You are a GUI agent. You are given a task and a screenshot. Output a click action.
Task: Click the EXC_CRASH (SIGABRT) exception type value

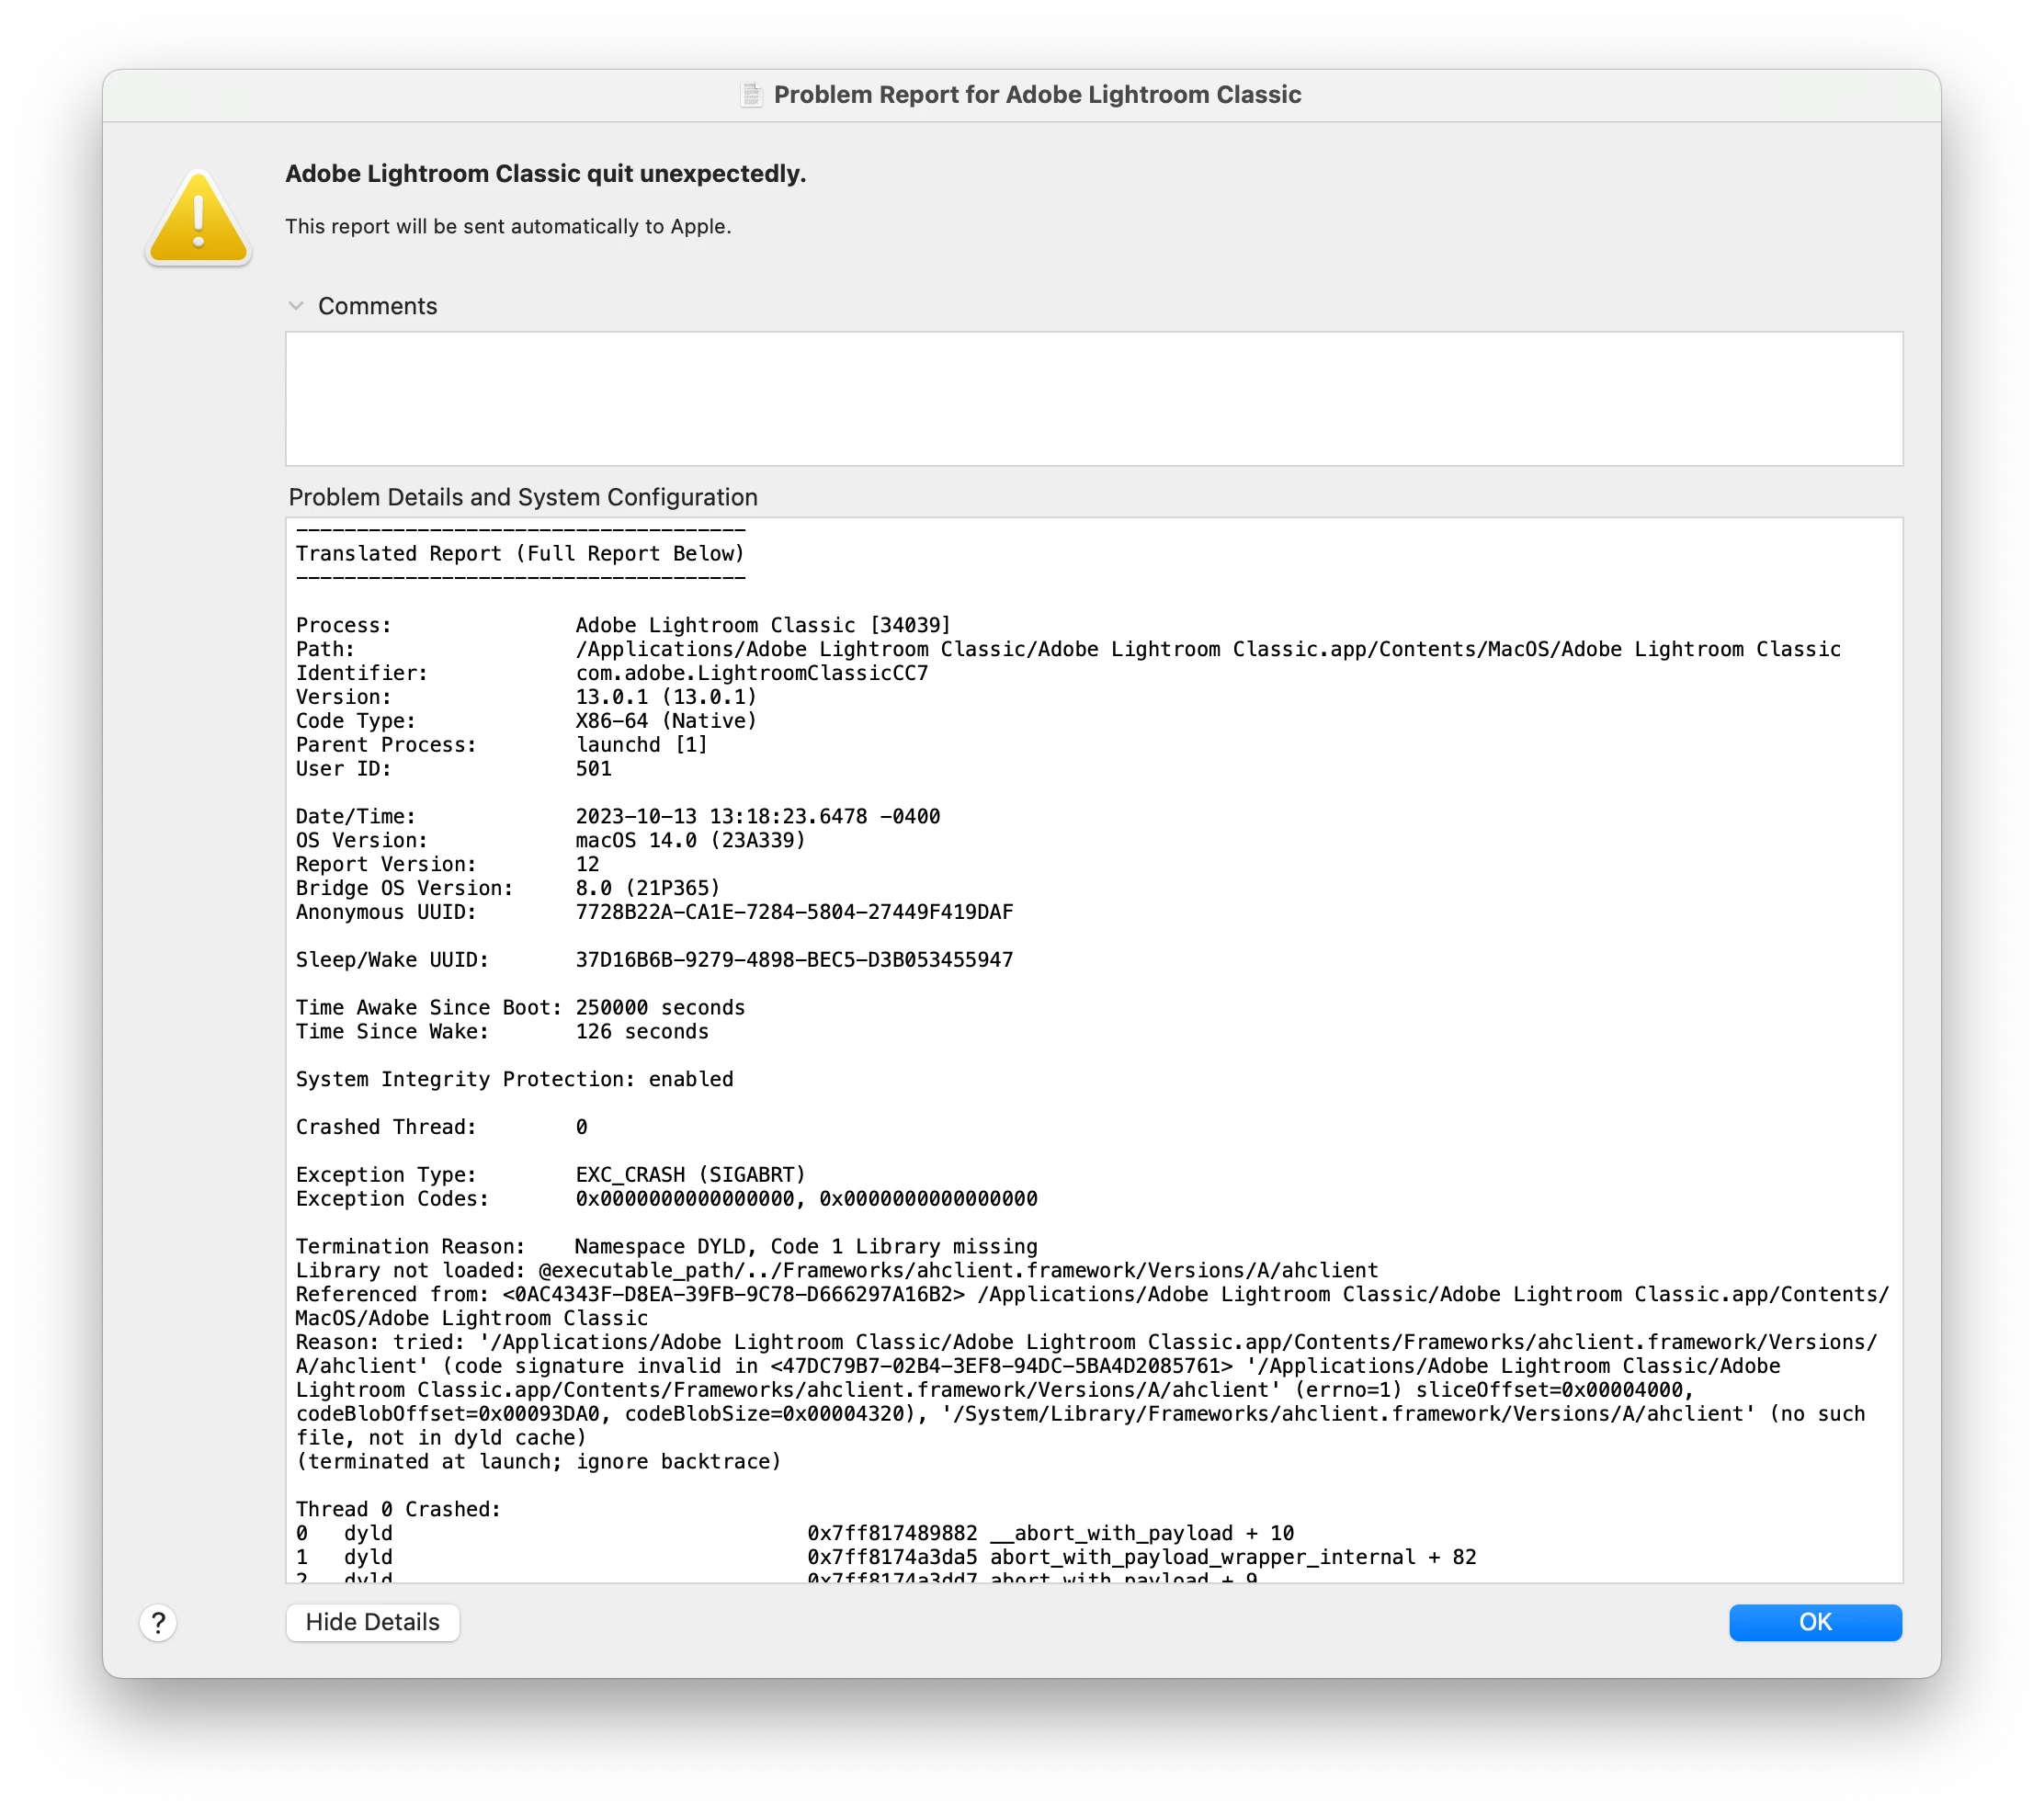click(x=690, y=1175)
